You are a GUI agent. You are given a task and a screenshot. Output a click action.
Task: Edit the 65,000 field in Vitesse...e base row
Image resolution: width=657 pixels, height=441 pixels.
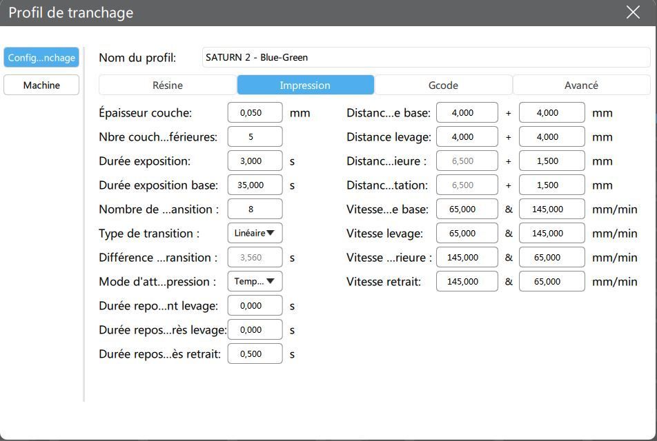[467, 209]
